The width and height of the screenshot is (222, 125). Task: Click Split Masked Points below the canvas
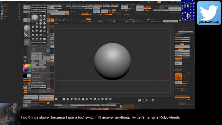pos(108,105)
